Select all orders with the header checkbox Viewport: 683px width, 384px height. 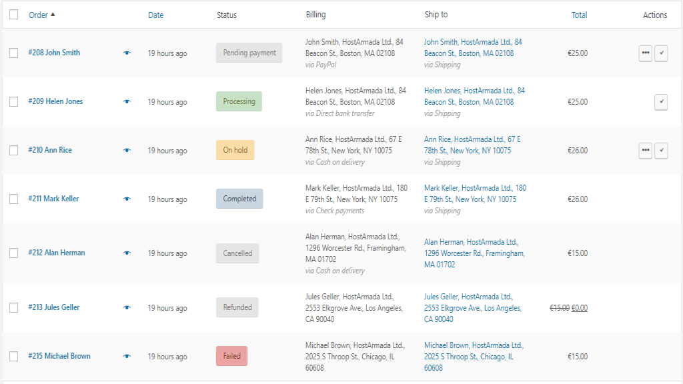coord(14,15)
